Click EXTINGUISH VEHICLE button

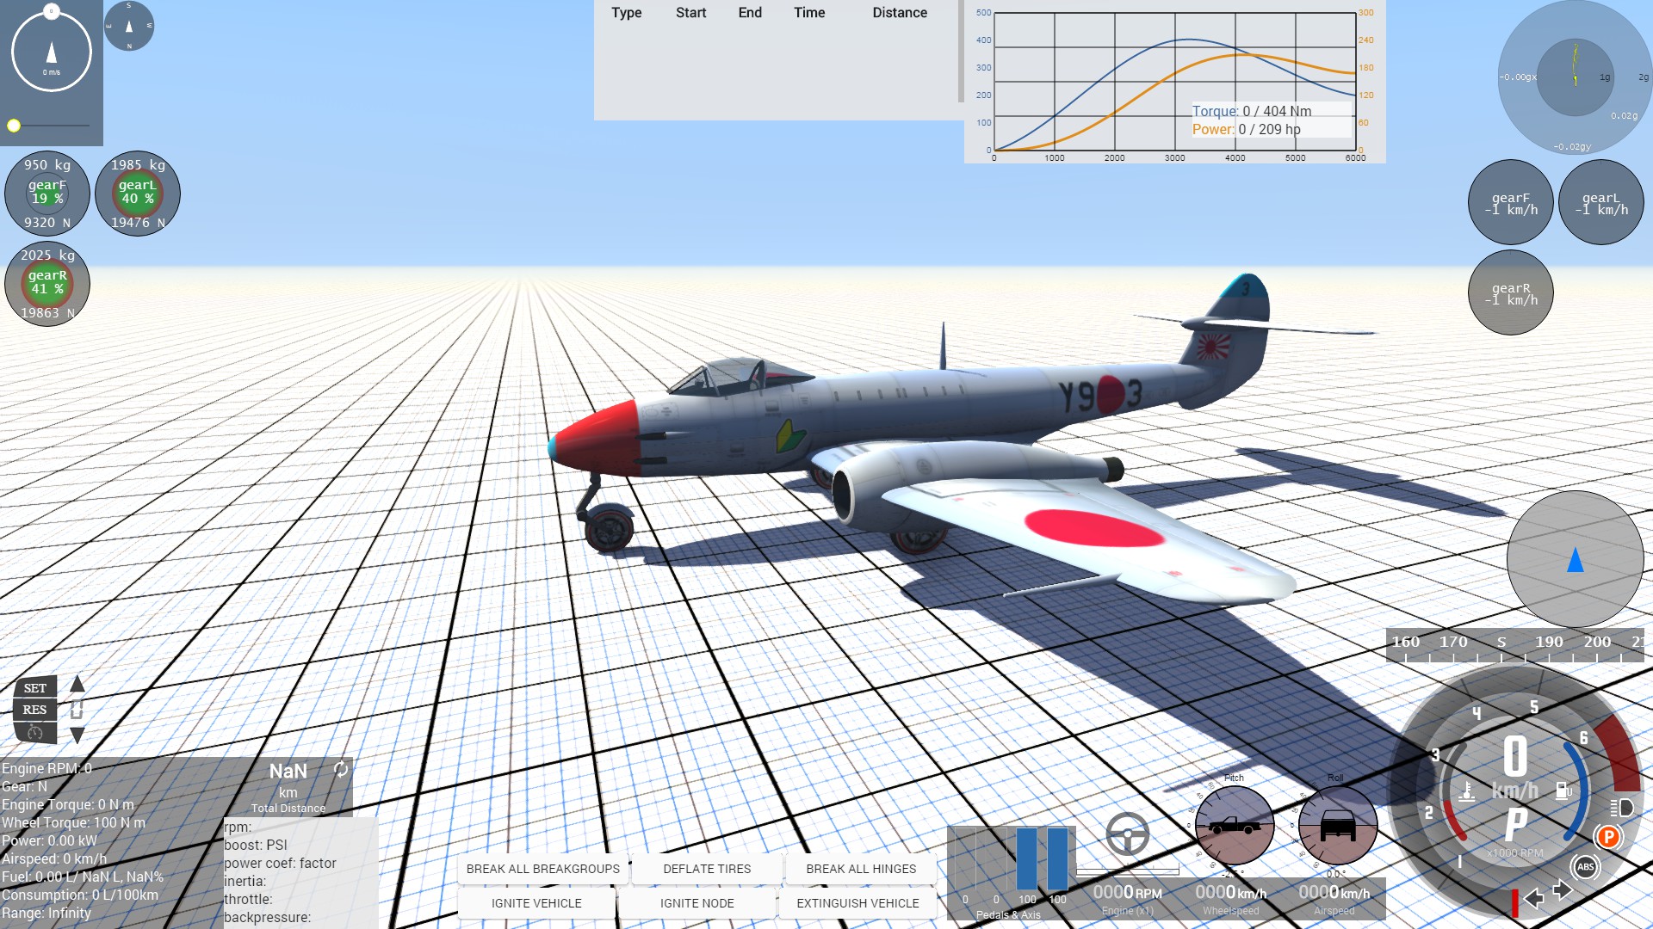click(857, 903)
